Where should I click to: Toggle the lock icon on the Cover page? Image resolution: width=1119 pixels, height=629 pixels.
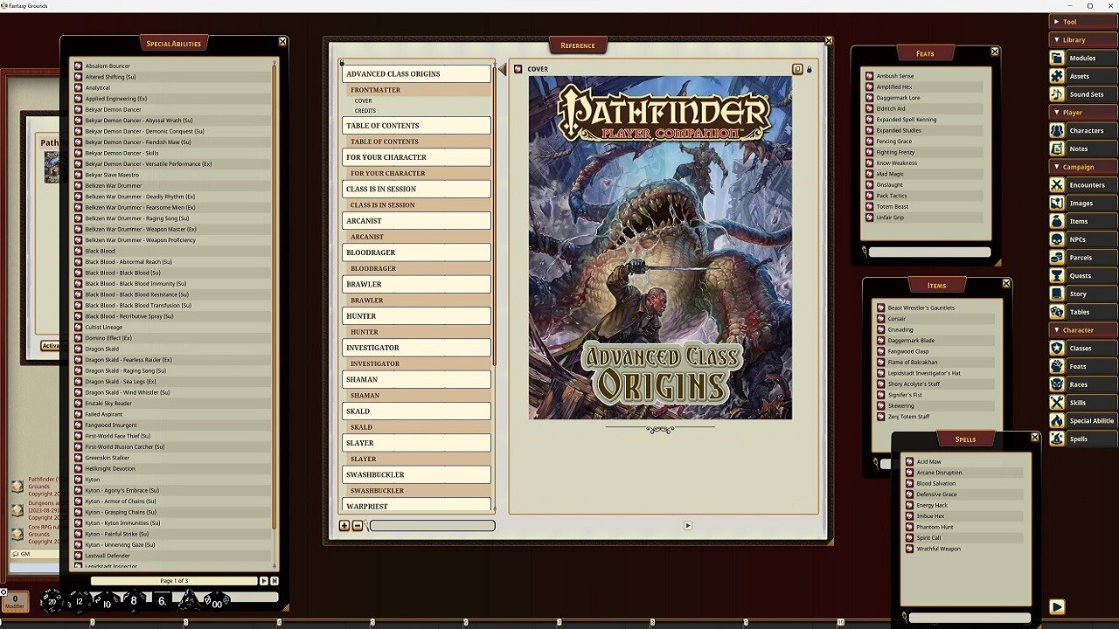pos(810,69)
